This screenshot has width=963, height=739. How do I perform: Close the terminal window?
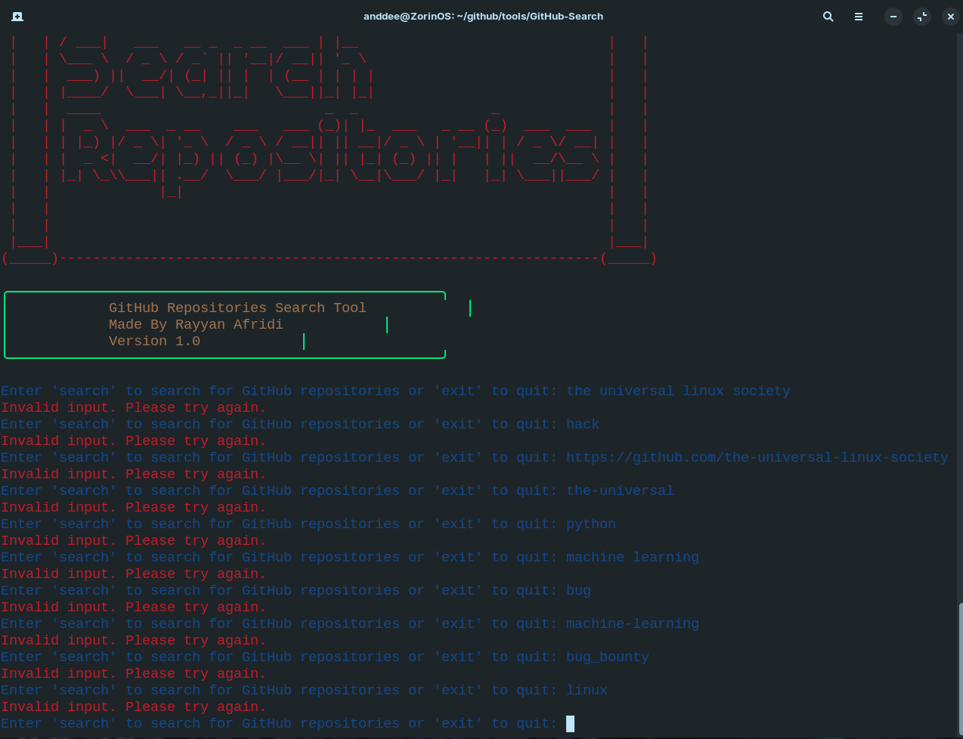coord(951,16)
